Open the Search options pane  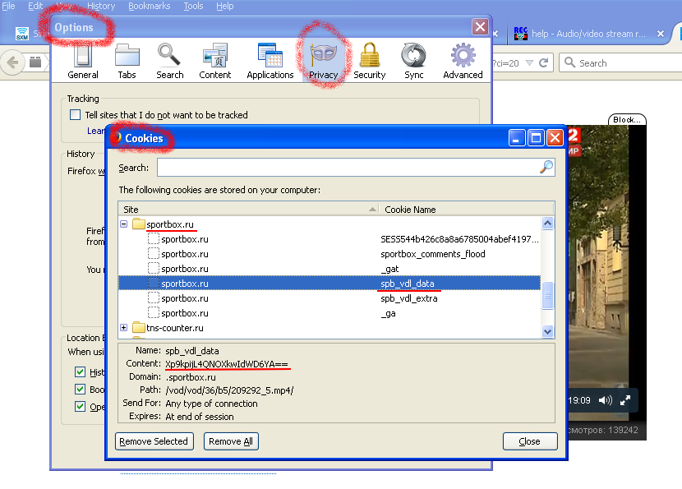tap(169, 62)
